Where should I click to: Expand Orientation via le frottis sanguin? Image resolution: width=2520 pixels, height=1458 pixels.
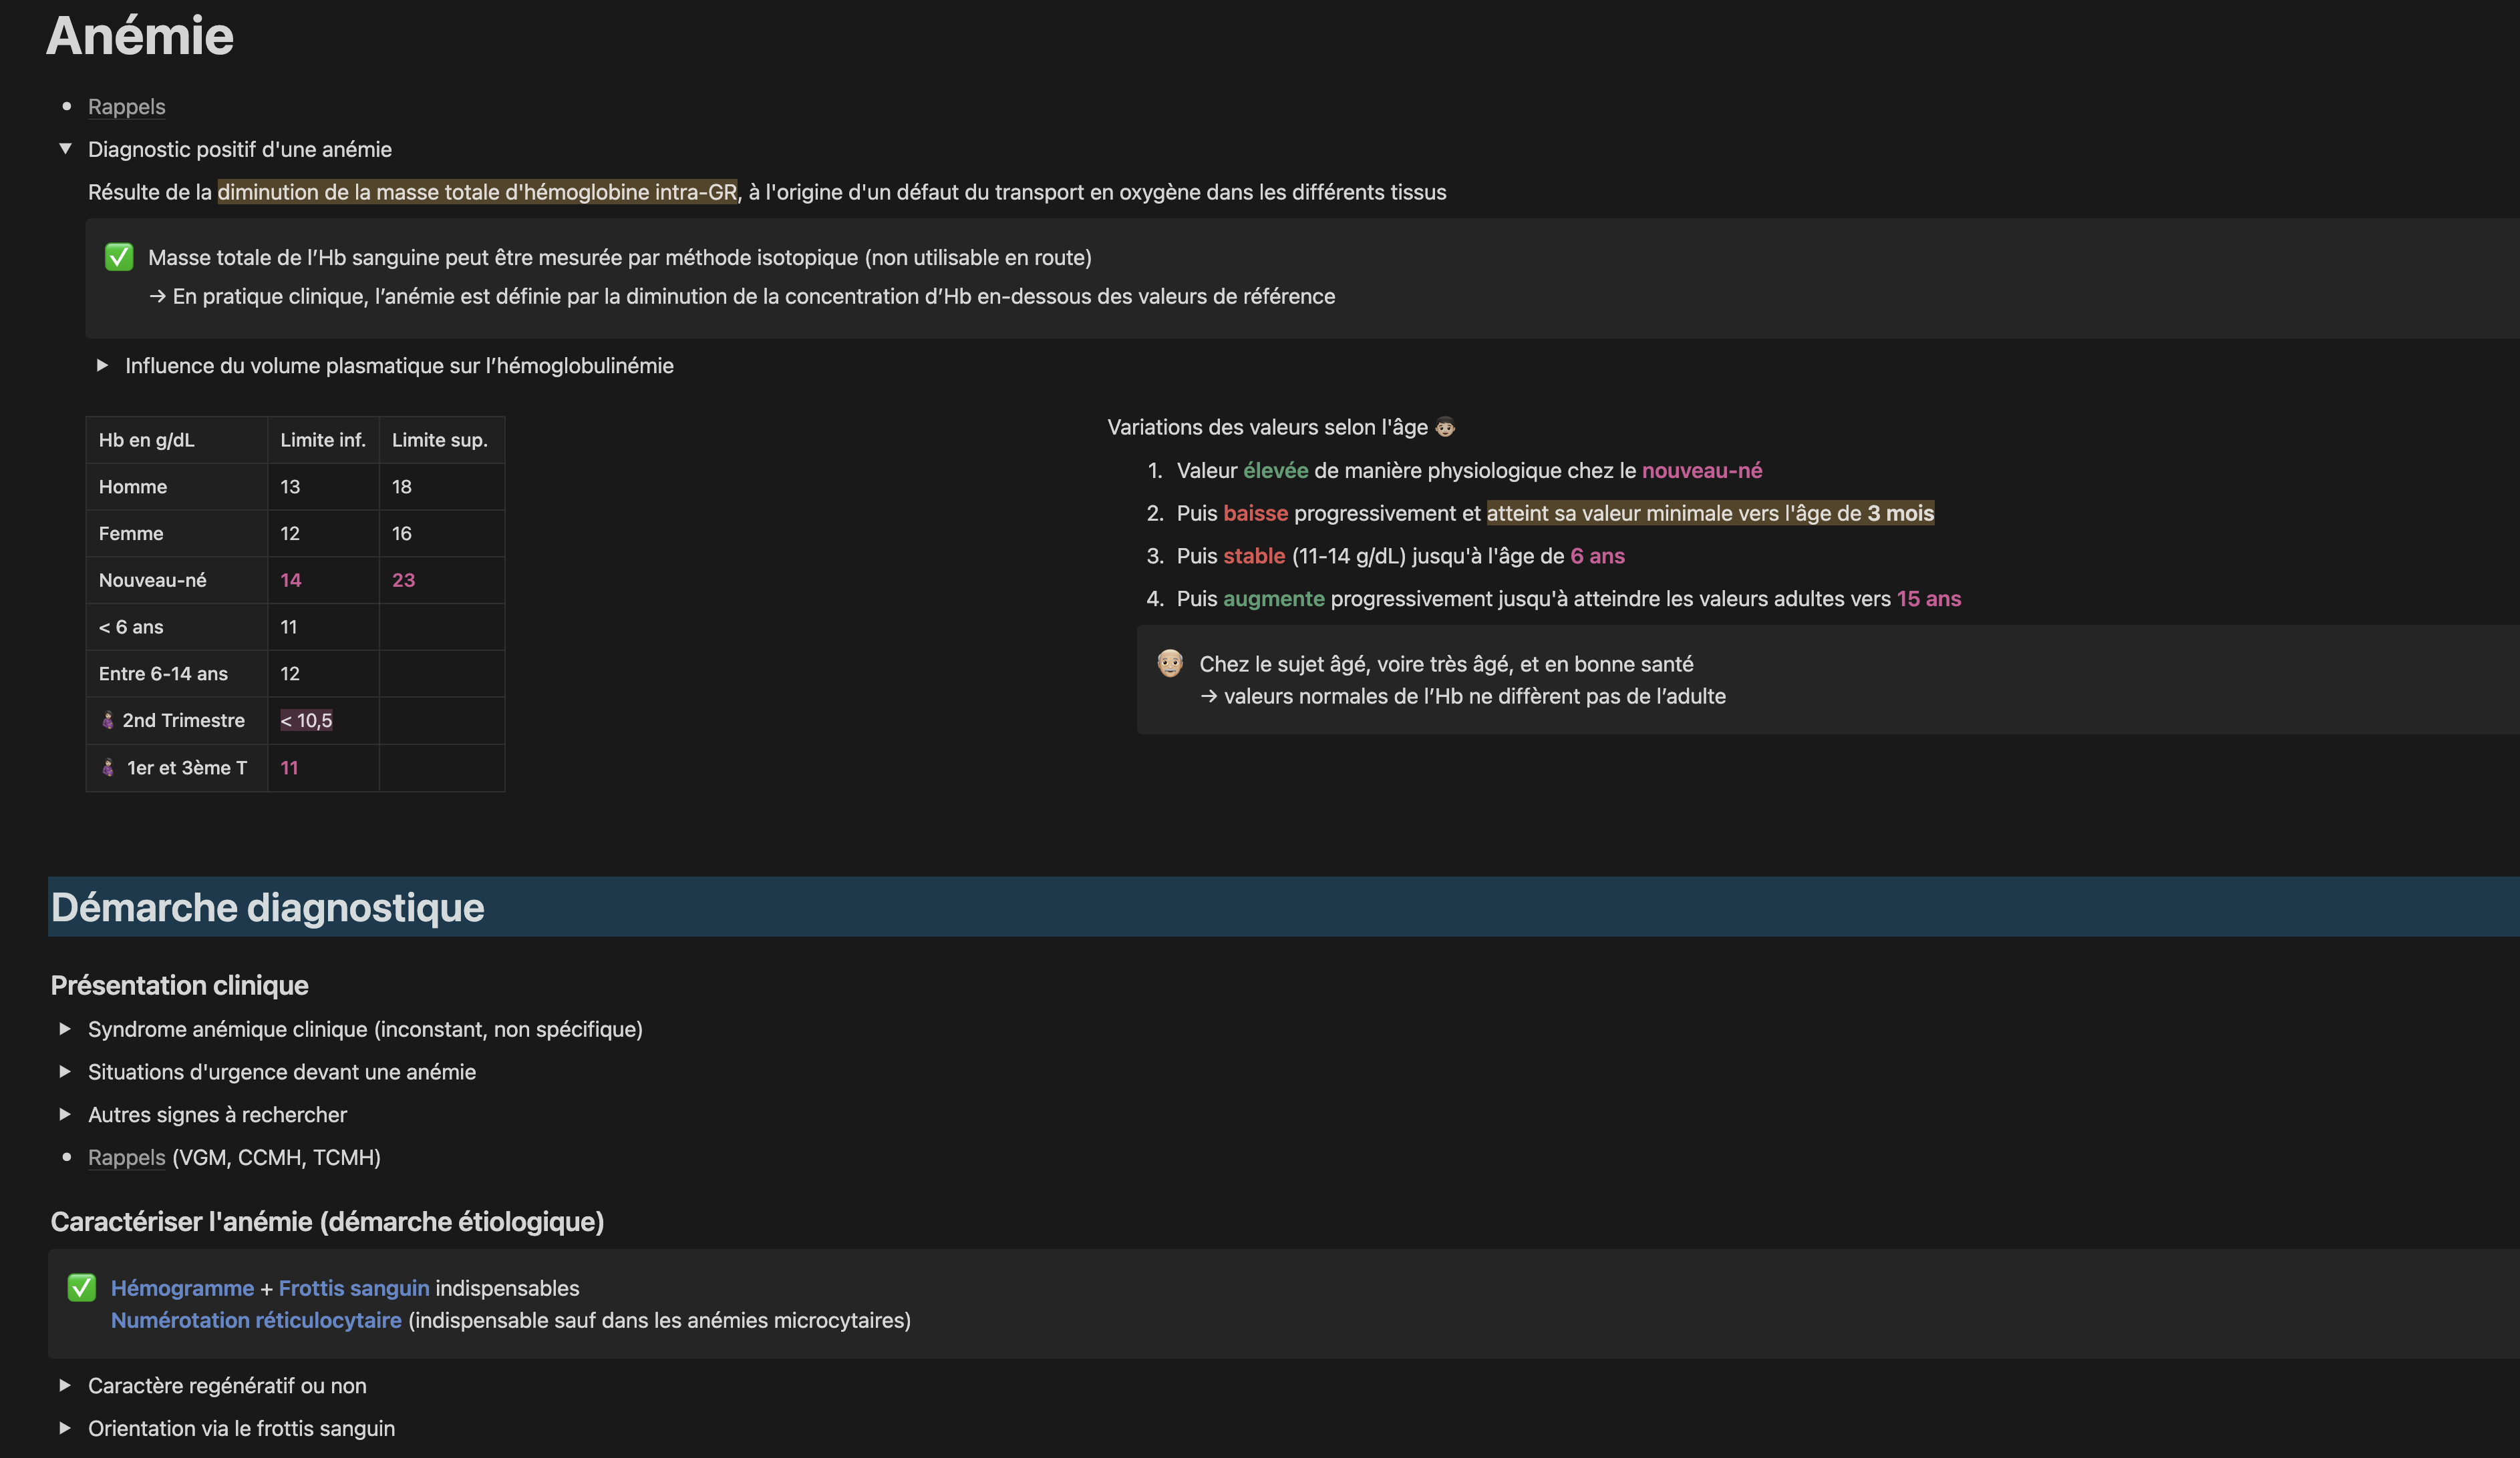pyautogui.click(x=65, y=1428)
